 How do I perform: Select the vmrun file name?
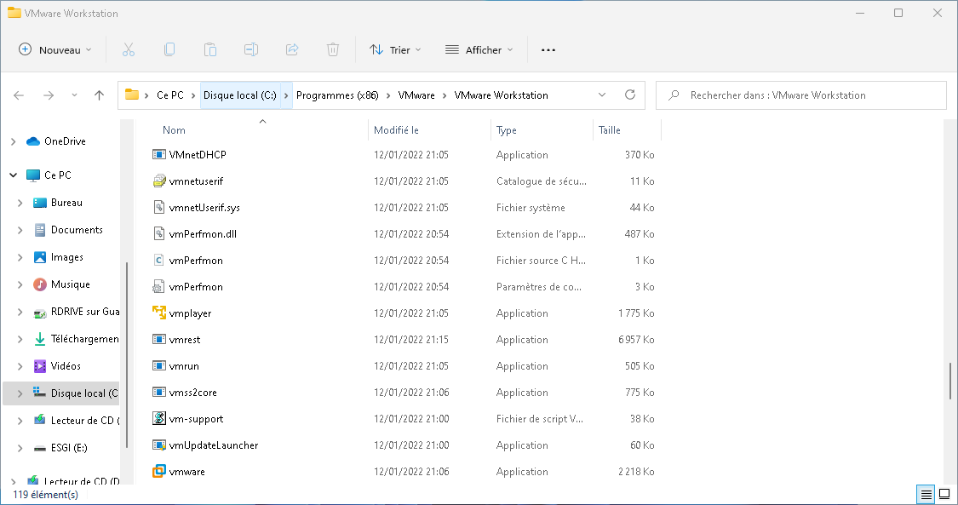pyautogui.click(x=184, y=366)
